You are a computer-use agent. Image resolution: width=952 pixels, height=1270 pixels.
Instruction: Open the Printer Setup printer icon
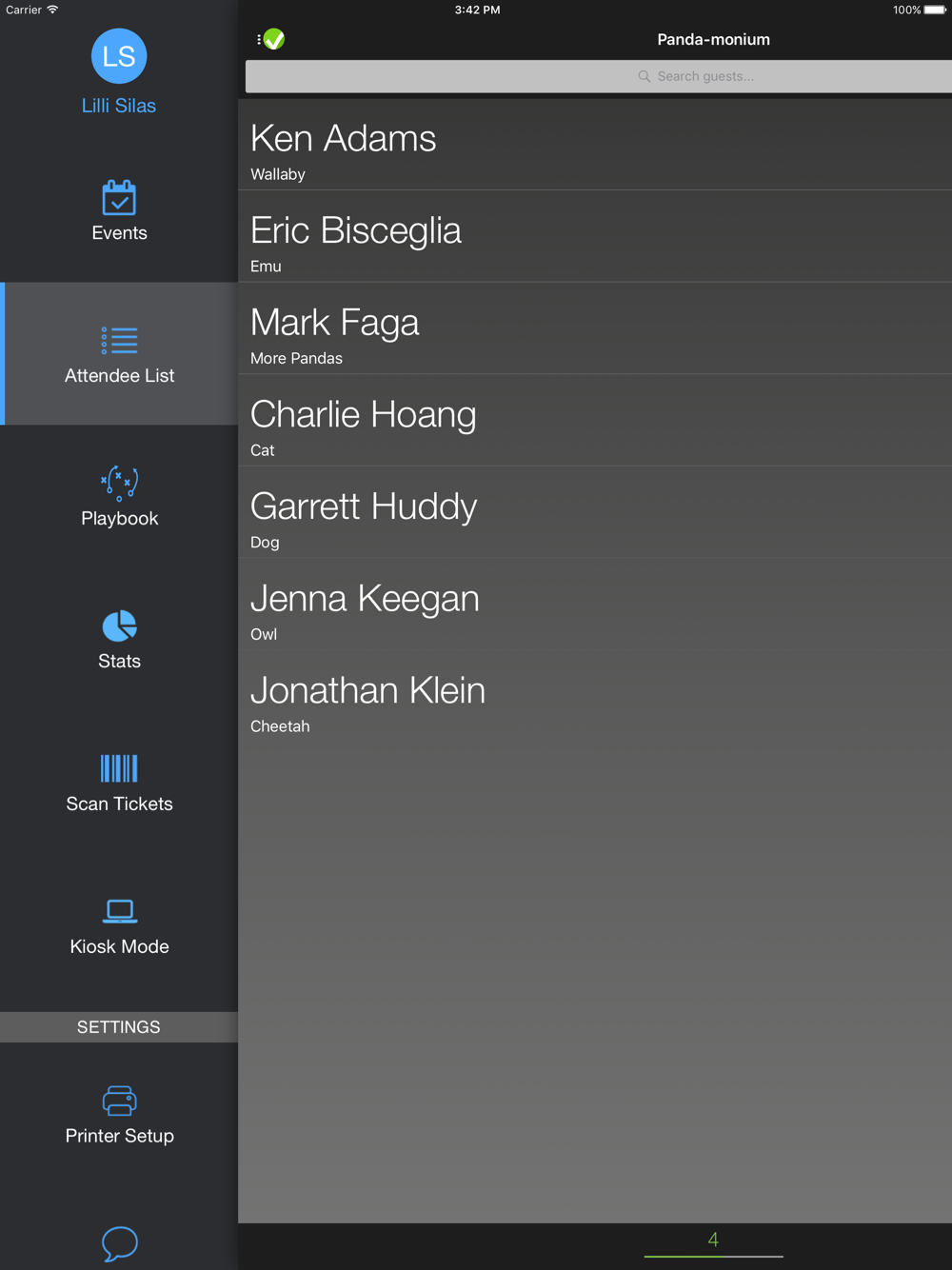[x=119, y=1101]
